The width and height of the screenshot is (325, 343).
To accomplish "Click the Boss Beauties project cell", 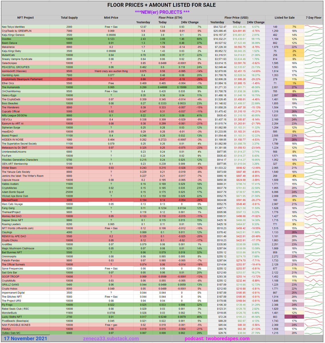I will tap(25, 103).
